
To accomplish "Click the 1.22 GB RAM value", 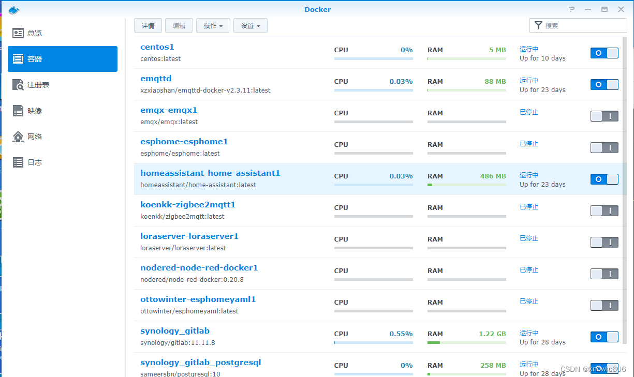I will pos(492,334).
